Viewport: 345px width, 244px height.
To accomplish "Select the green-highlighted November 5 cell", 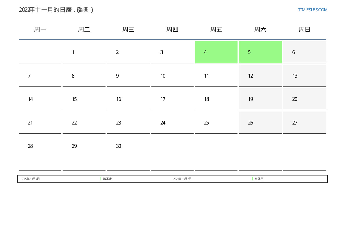I will pos(260,52).
